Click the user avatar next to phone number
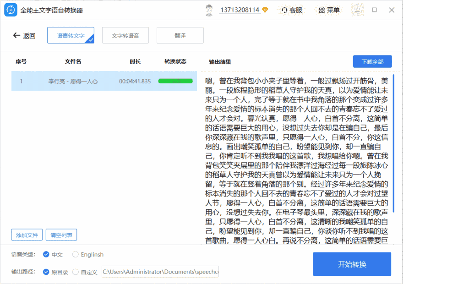This screenshot has height=284, width=469. click(x=209, y=10)
